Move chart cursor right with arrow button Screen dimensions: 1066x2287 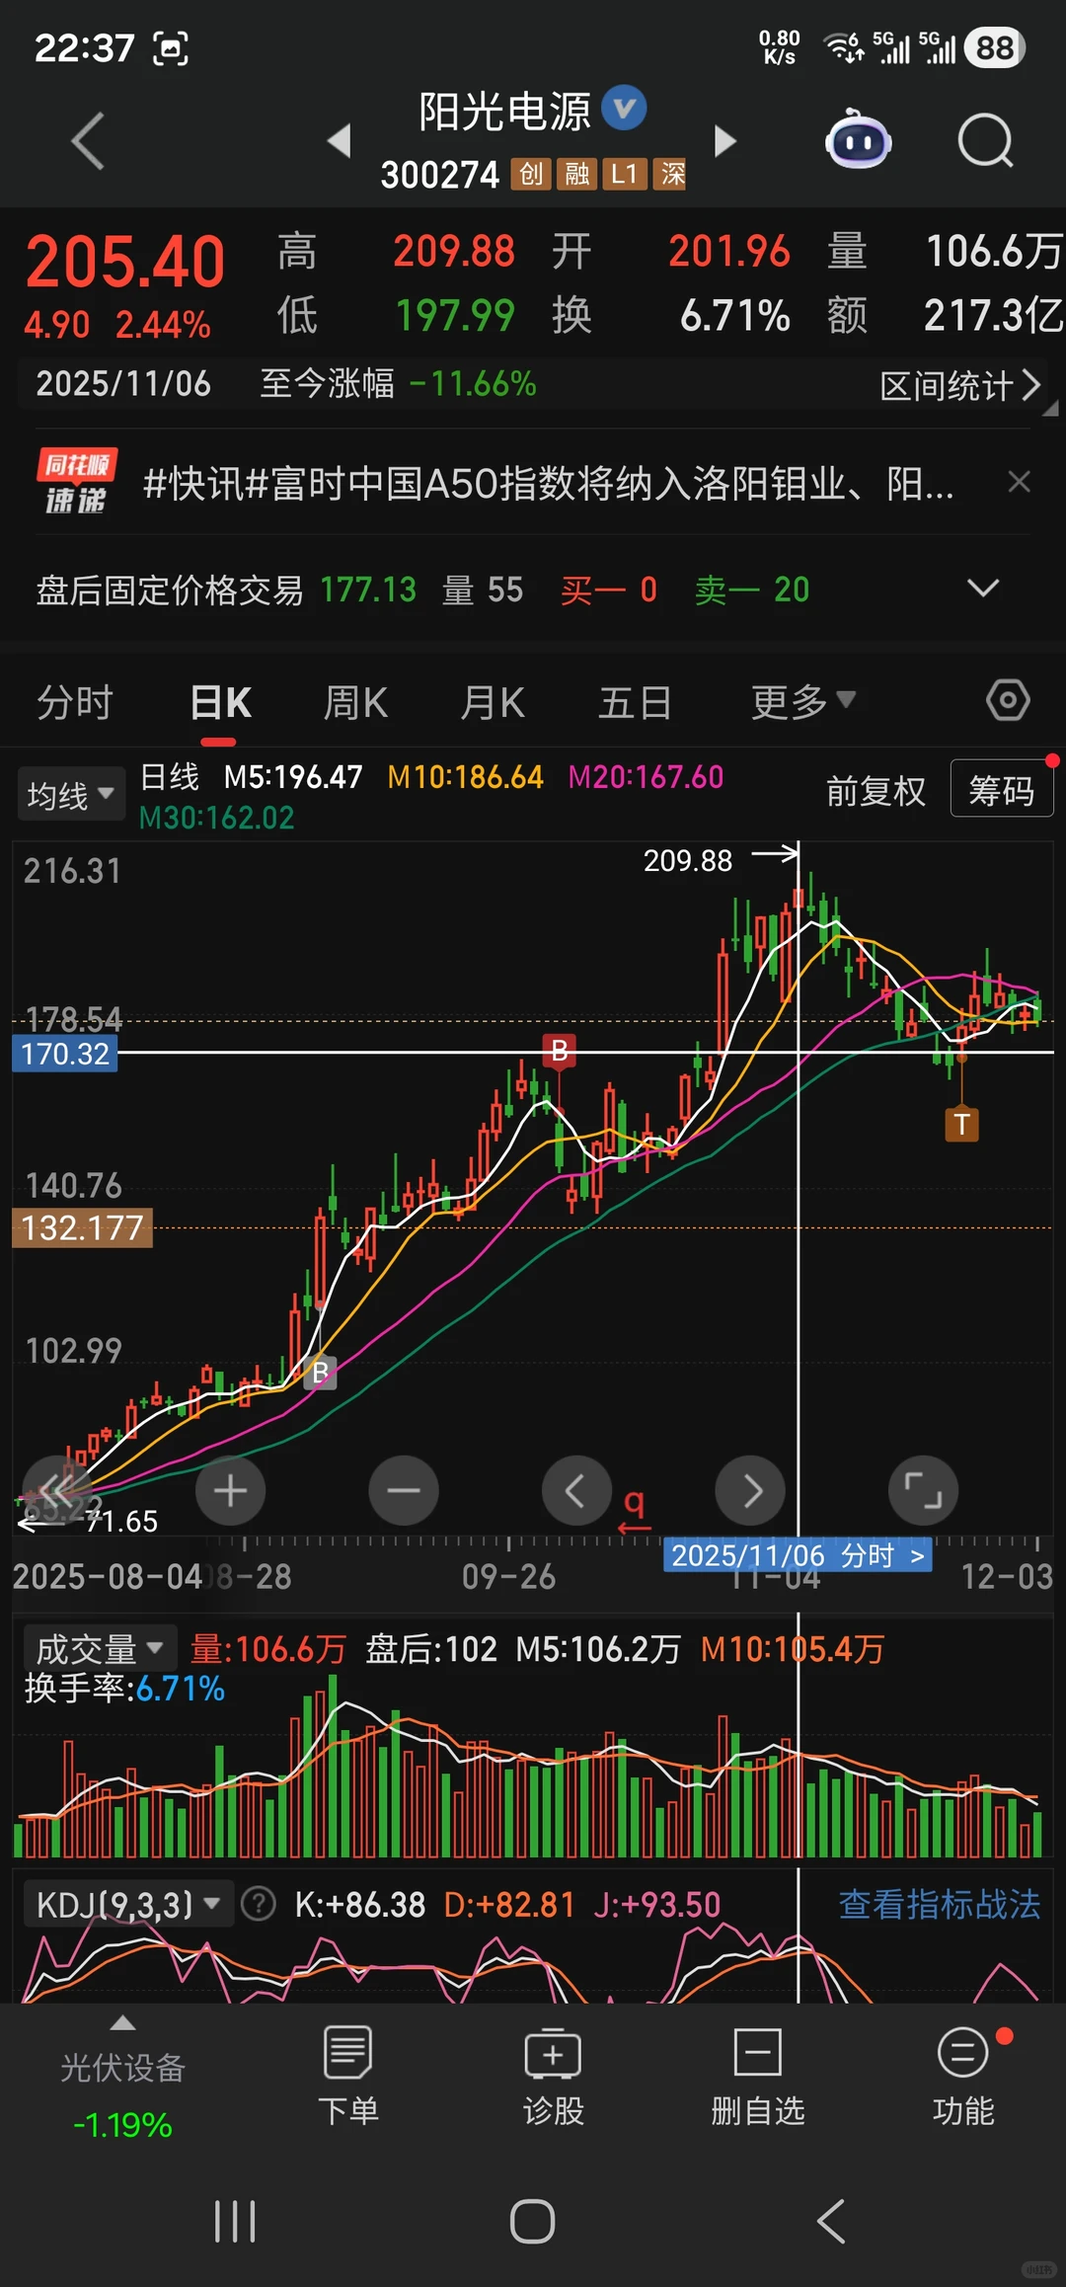point(750,1490)
